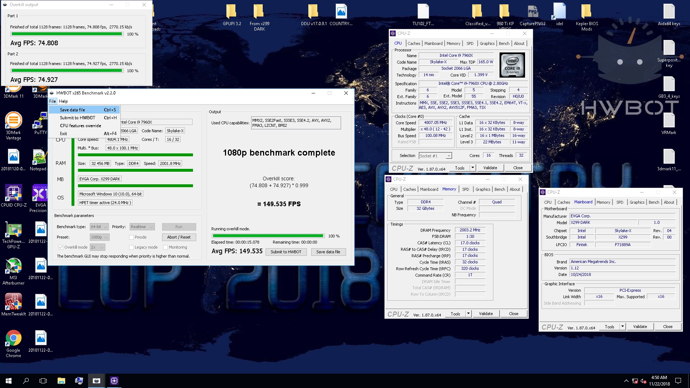
Task: Expand the Tools arrow in the CPU-tab CPU-Z window
Action: [x=473, y=168]
